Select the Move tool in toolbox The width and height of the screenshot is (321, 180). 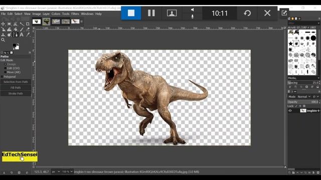tap(3, 24)
